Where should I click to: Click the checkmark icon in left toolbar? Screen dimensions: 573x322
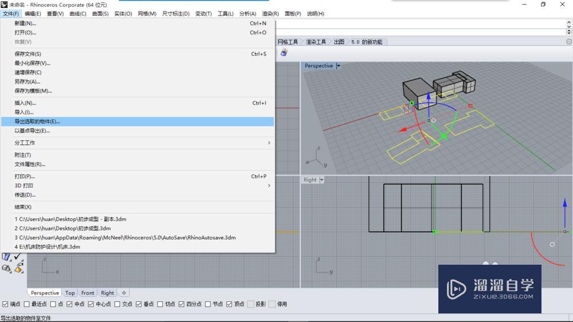tap(18, 257)
